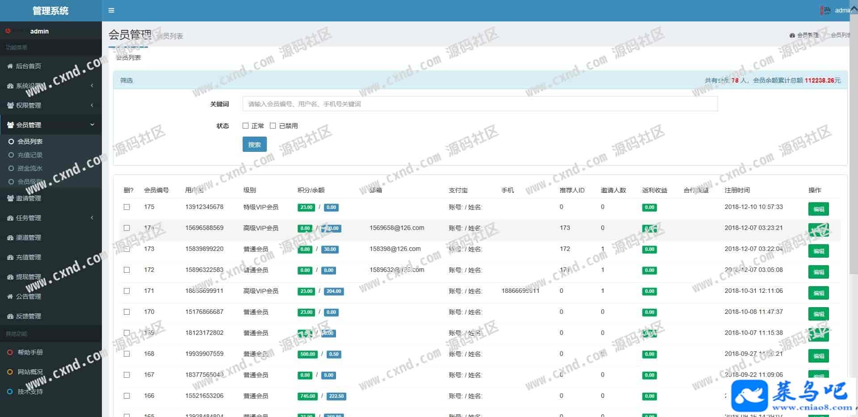Click the red circle icon beside 帮助手册
This screenshot has width=858, height=417.
click(x=10, y=352)
